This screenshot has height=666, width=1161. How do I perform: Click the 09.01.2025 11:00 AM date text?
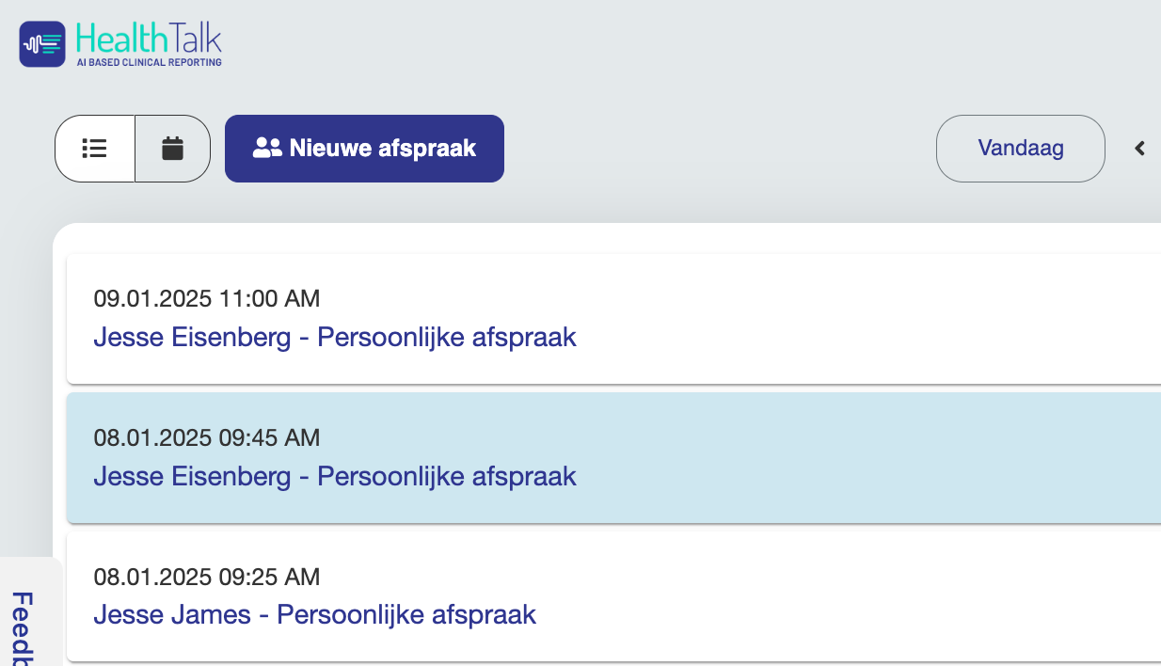207,299
